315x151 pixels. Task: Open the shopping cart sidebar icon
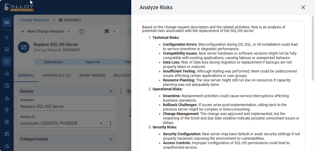7,110
